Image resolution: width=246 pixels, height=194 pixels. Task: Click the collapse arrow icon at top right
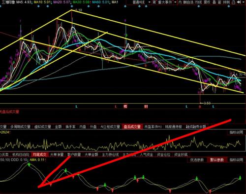(x=239, y=2)
